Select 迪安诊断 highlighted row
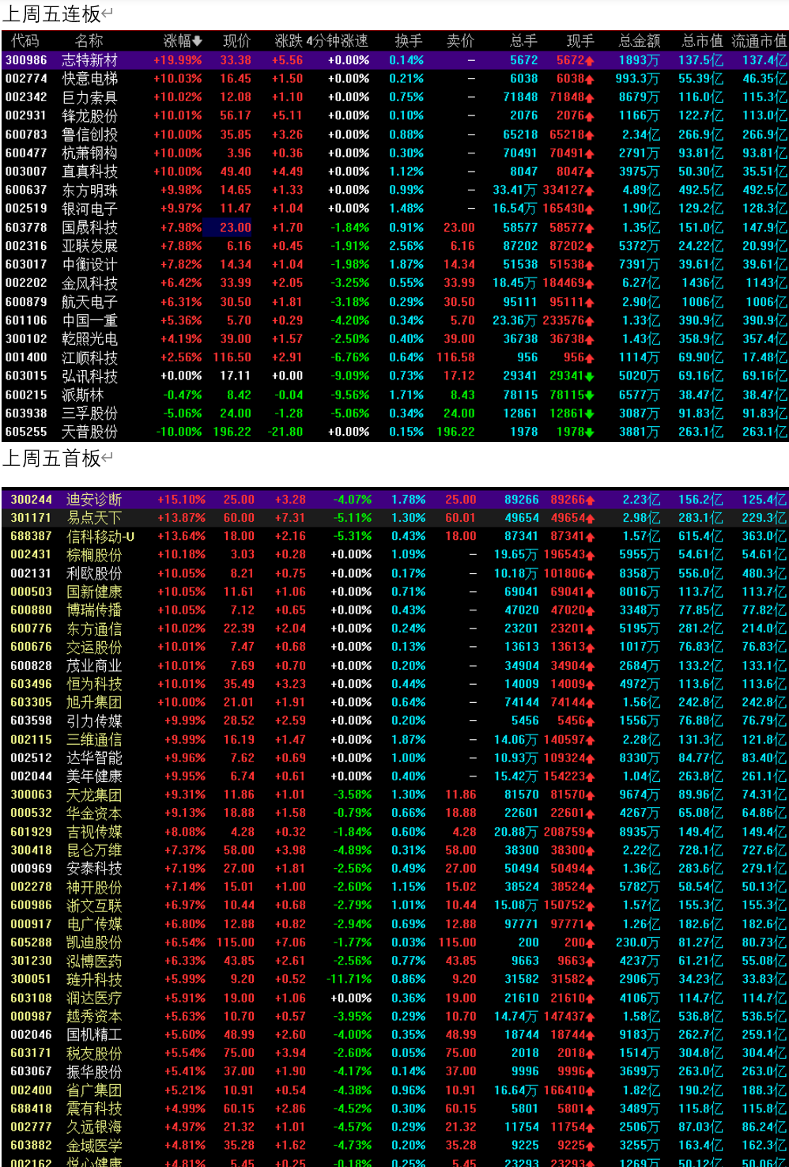 pos(394,500)
